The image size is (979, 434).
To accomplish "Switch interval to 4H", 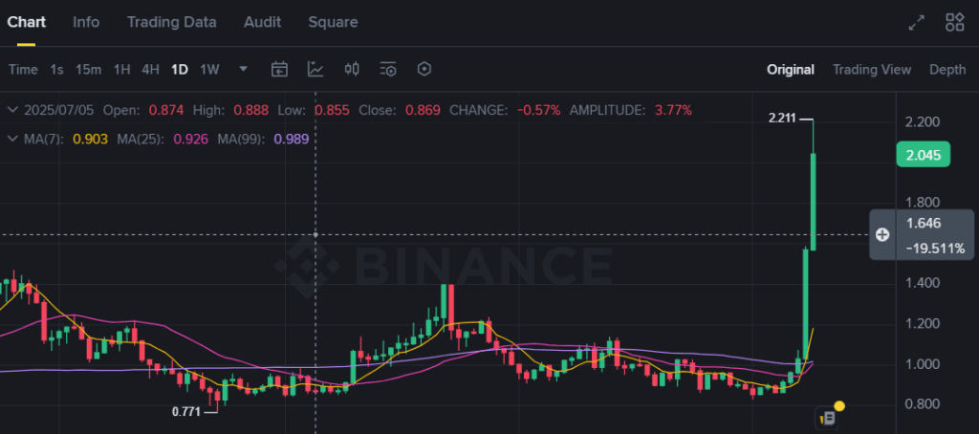I will pos(150,69).
